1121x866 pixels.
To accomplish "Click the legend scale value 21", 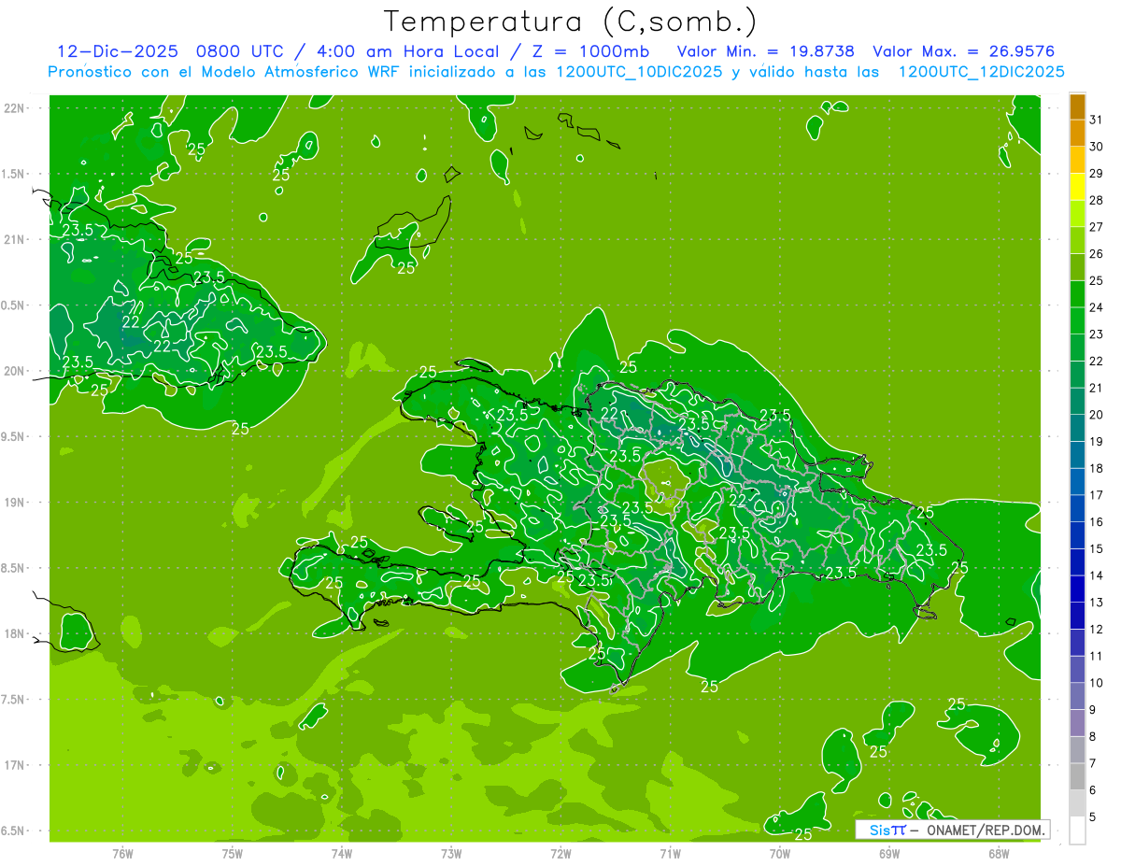I will (x=1096, y=388).
